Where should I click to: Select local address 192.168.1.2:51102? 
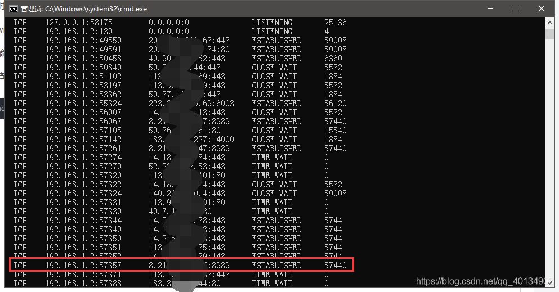(x=83, y=76)
